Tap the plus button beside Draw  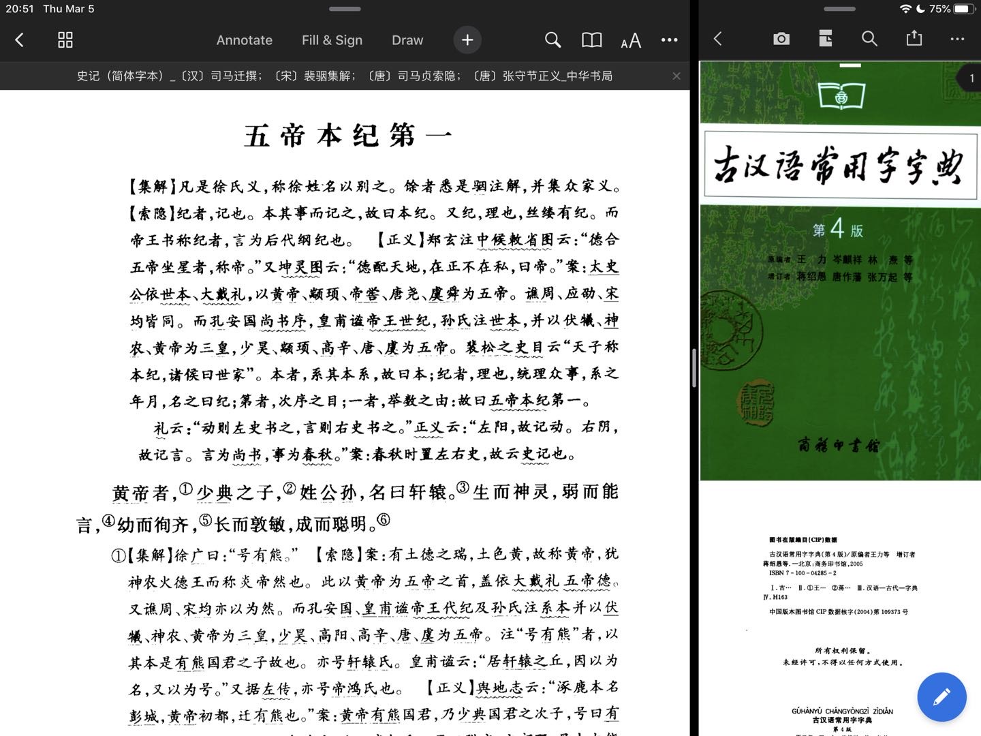[467, 40]
